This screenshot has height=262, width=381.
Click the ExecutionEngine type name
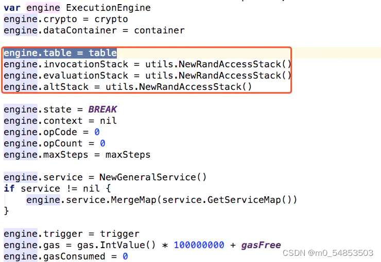click(108, 8)
